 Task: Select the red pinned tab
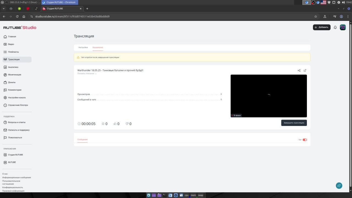(28, 9)
